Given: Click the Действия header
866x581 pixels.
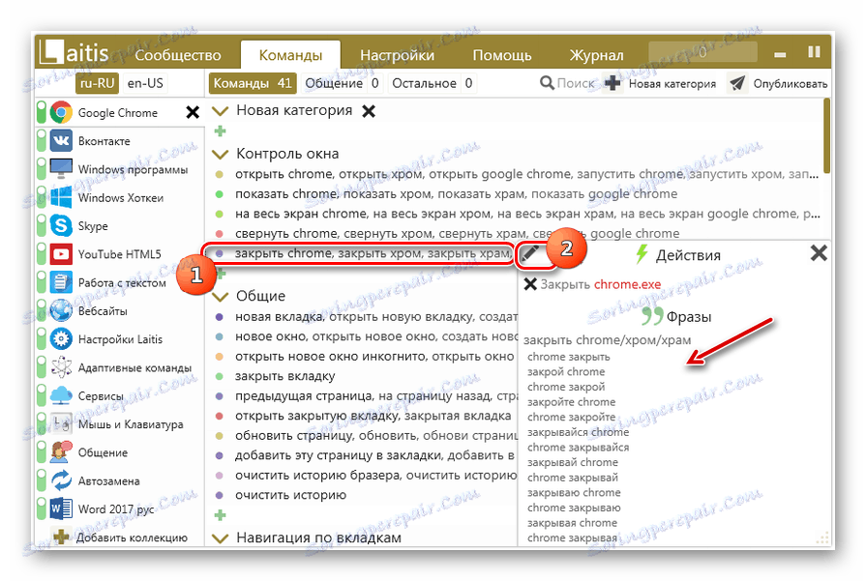Looking at the screenshot, I should tap(677, 255).
